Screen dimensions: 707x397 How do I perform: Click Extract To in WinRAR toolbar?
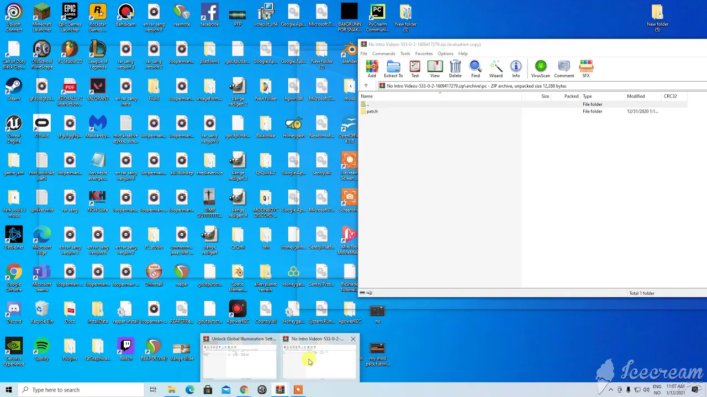pyautogui.click(x=393, y=69)
